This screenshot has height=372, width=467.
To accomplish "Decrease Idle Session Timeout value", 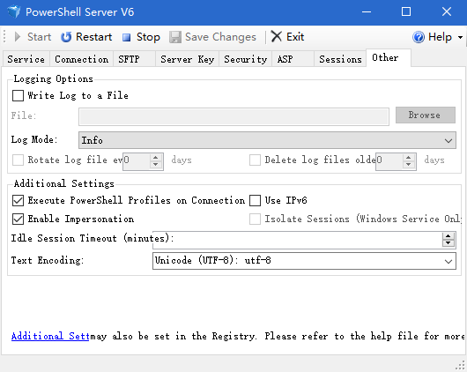I will [x=448, y=243].
